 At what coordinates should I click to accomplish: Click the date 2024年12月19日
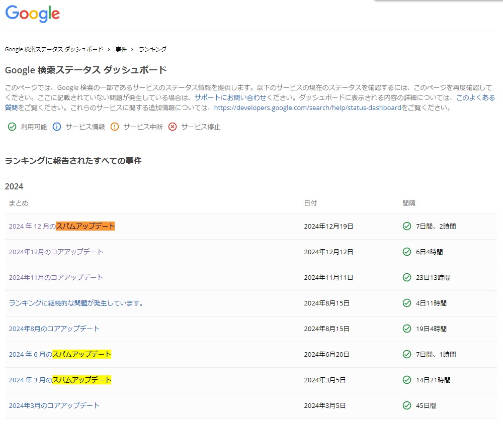328,226
